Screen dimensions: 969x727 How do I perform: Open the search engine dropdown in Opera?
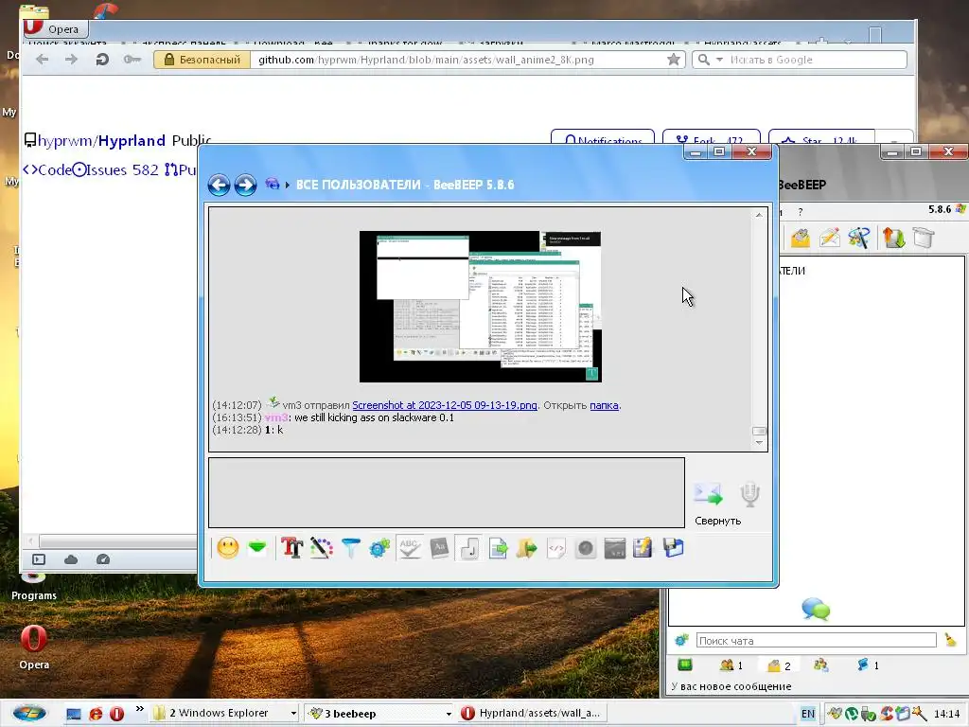(x=719, y=60)
